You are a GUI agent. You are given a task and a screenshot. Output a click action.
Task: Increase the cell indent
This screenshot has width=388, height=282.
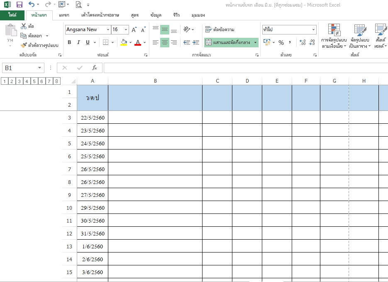196,42
